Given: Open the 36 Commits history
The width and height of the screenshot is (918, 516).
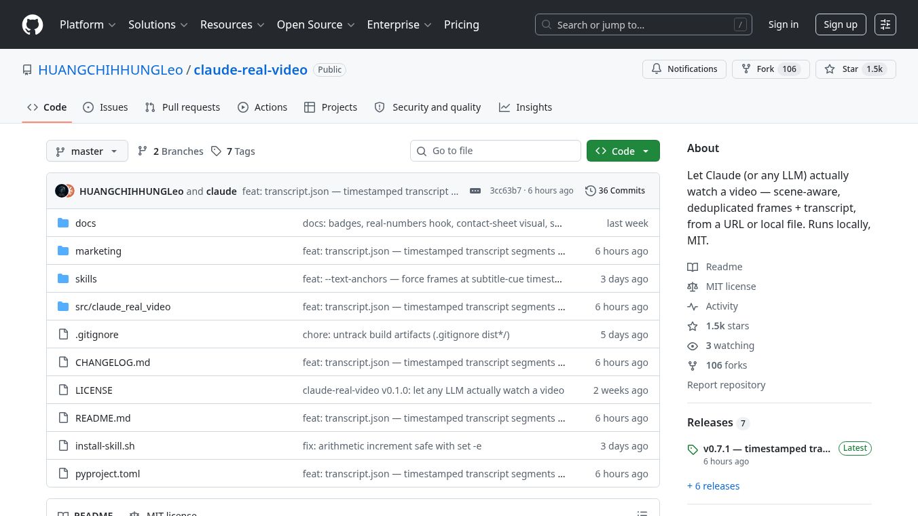Looking at the screenshot, I should [x=615, y=191].
